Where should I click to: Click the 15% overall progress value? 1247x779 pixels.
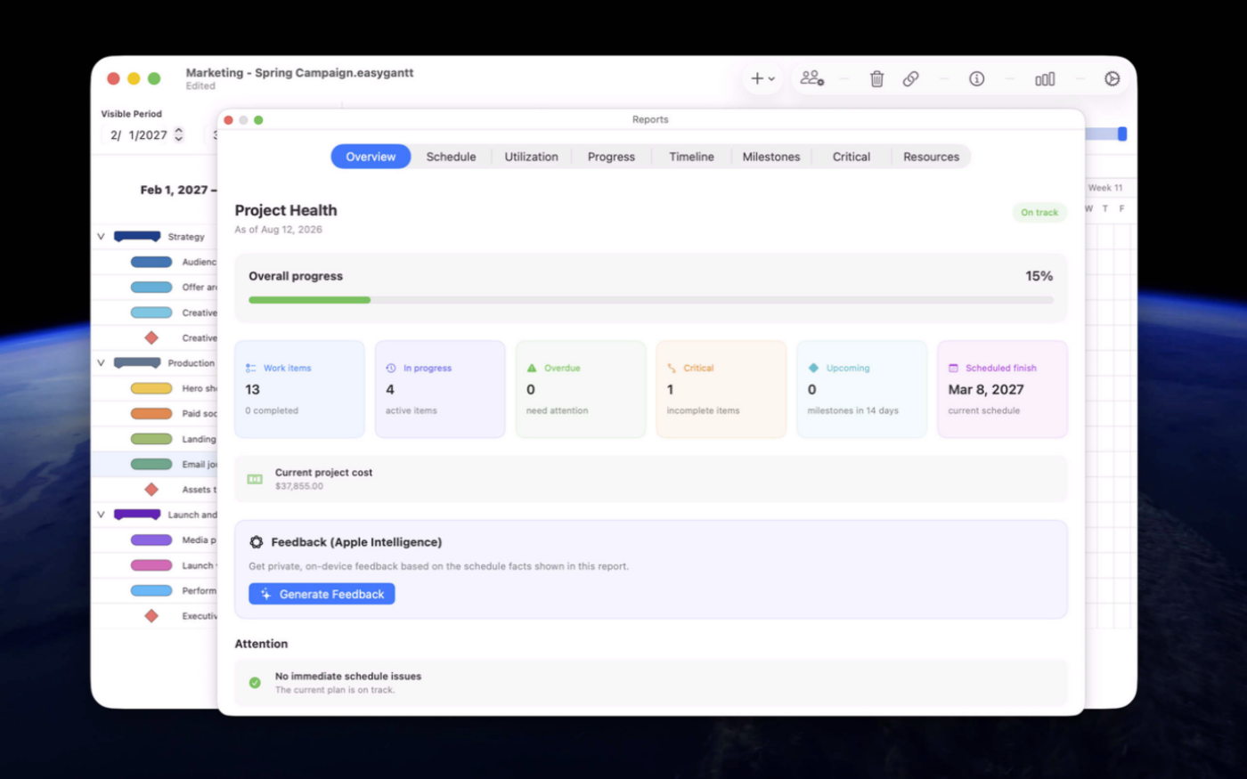[x=1039, y=276]
